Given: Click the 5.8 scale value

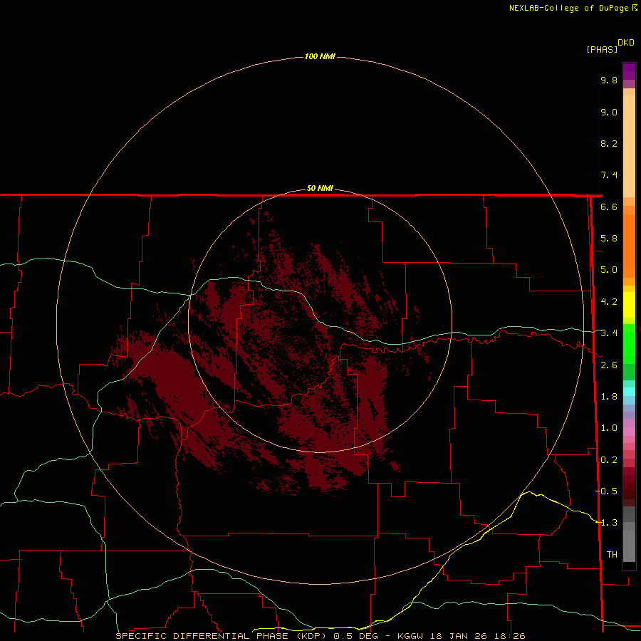Looking at the screenshot, I should point(609,239).
